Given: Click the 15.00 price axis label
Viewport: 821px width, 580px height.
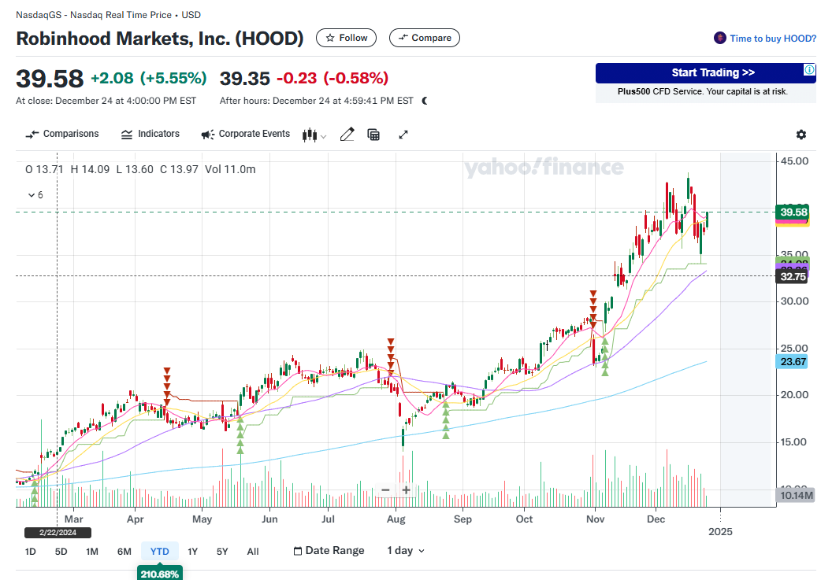Looking at the screenshot, I should [794, 442].
